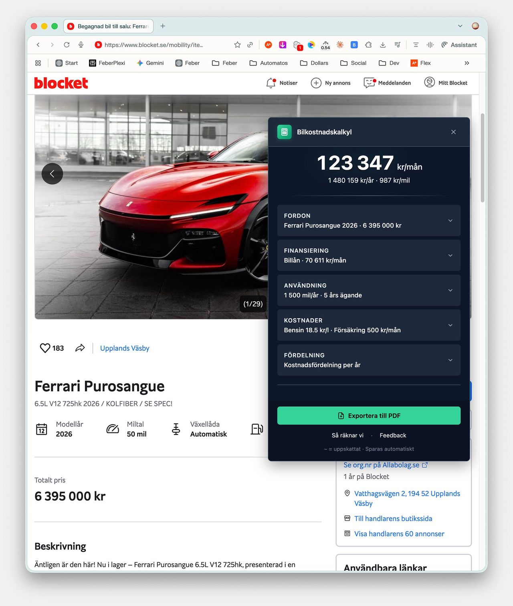Open the Dollars bookmarks folder
The image size is (513, 606).
coord(314,63)
